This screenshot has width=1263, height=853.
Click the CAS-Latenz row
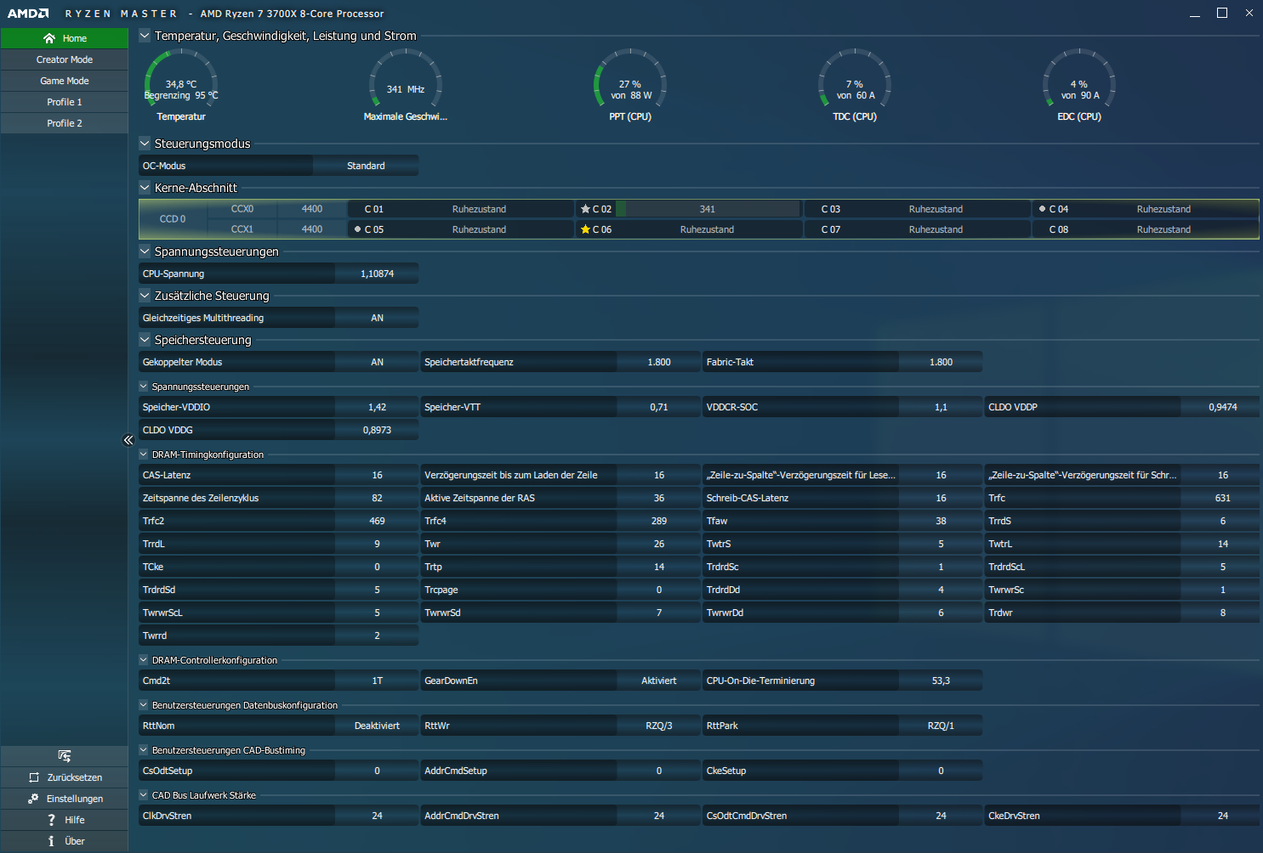click(x=279, y=475)
